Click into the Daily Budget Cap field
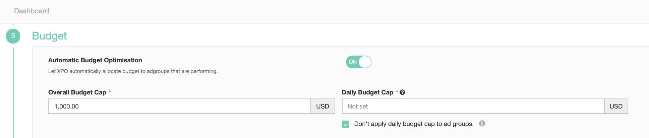This screenshot has width=649, height=138. 473,106
